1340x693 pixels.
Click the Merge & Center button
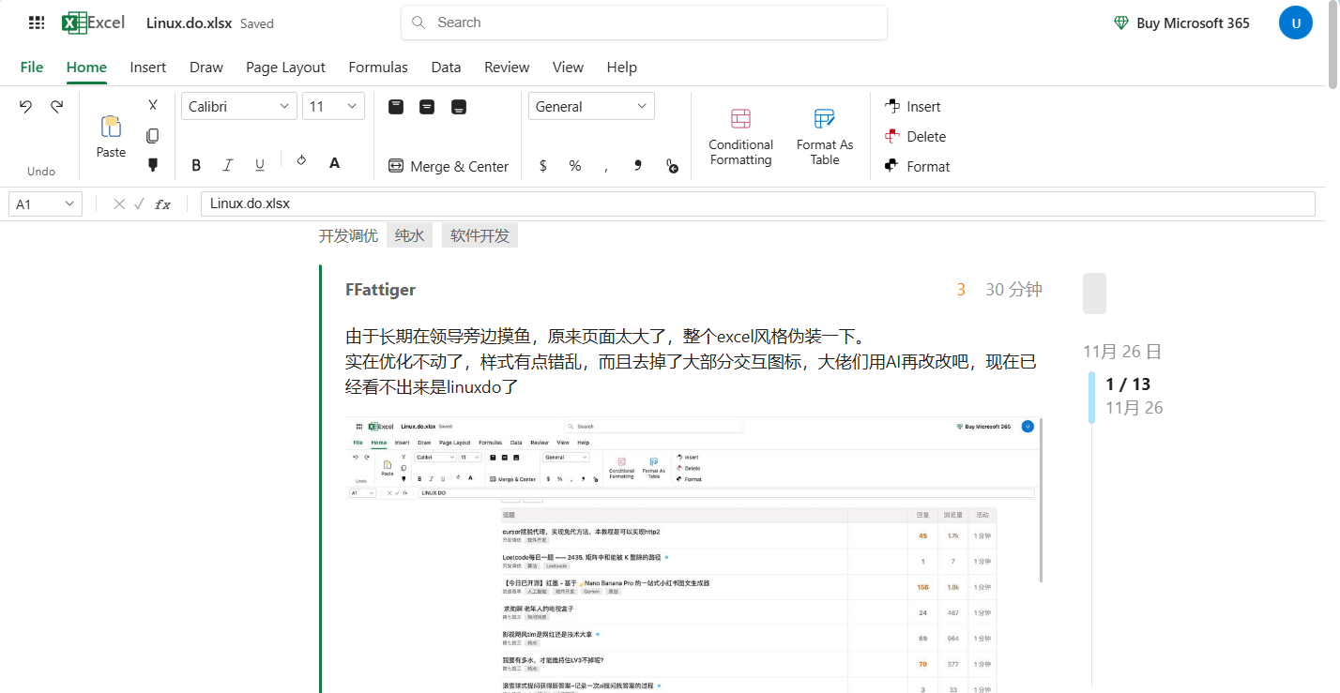point(449,166)
